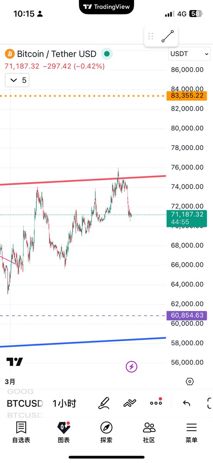Tap the -297.42 (-0.42%) price change

pos(74,66)
